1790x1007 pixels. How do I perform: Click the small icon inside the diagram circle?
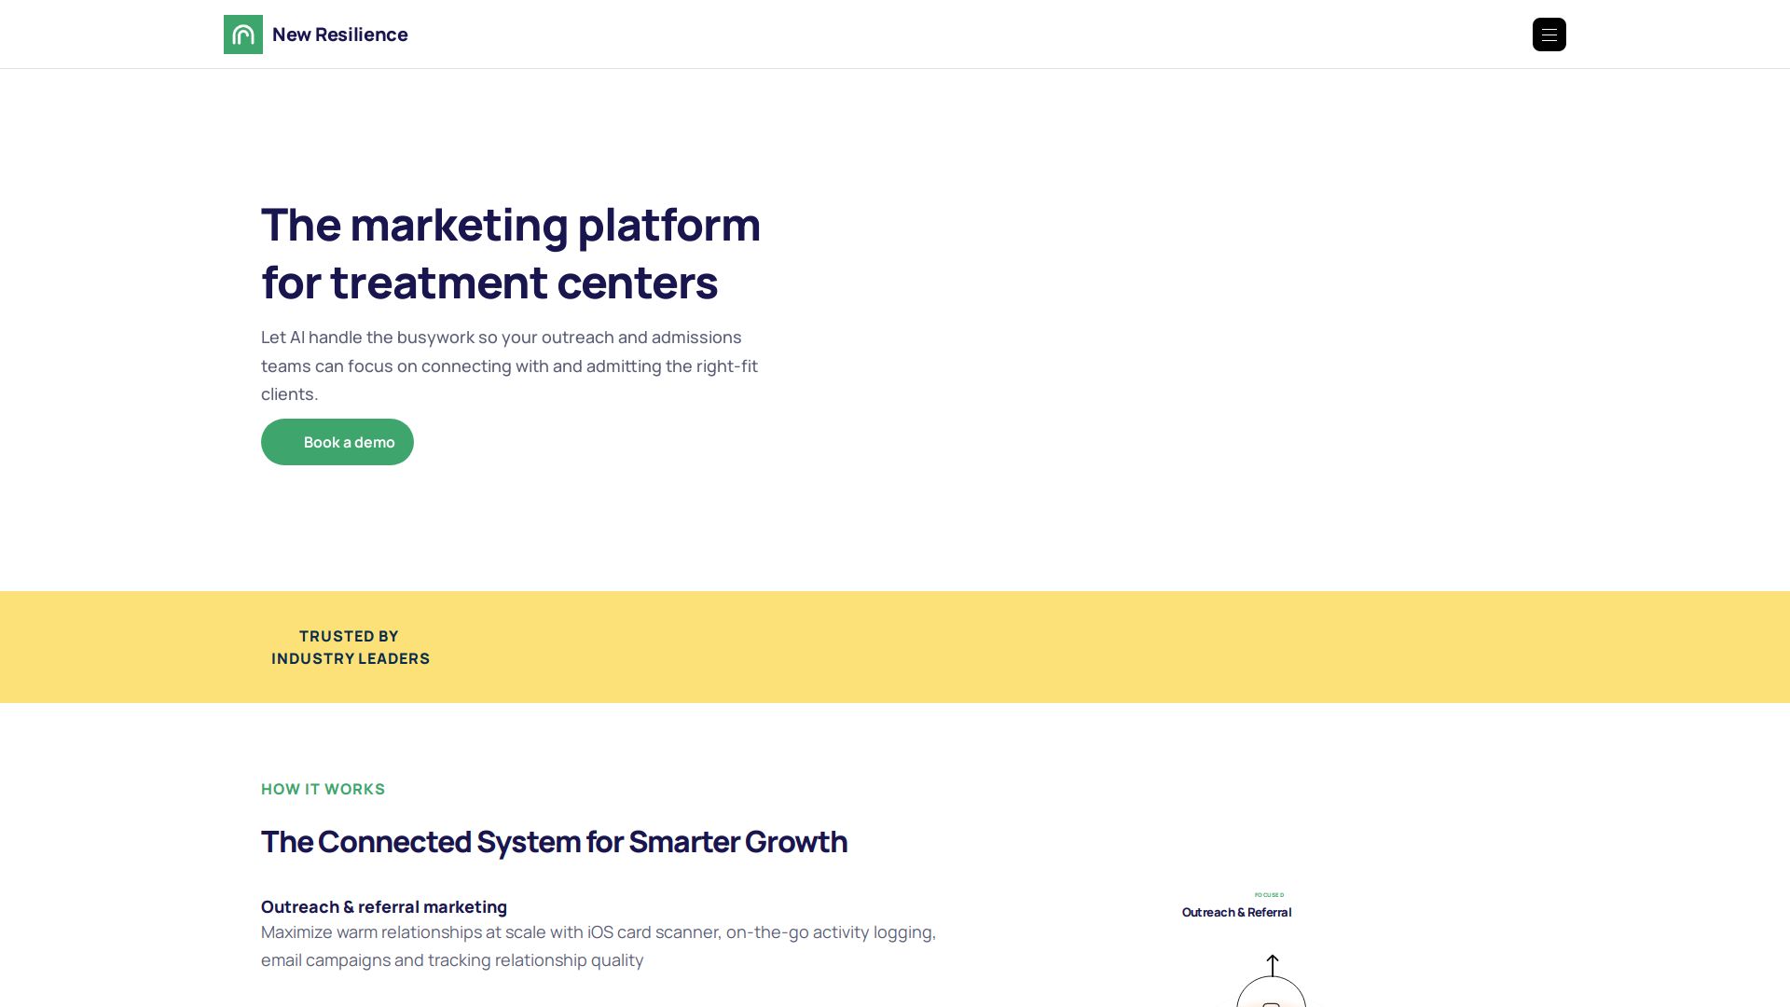click(1271, 1003)
